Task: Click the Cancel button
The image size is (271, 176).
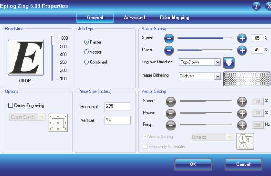Action: (243, 164)
